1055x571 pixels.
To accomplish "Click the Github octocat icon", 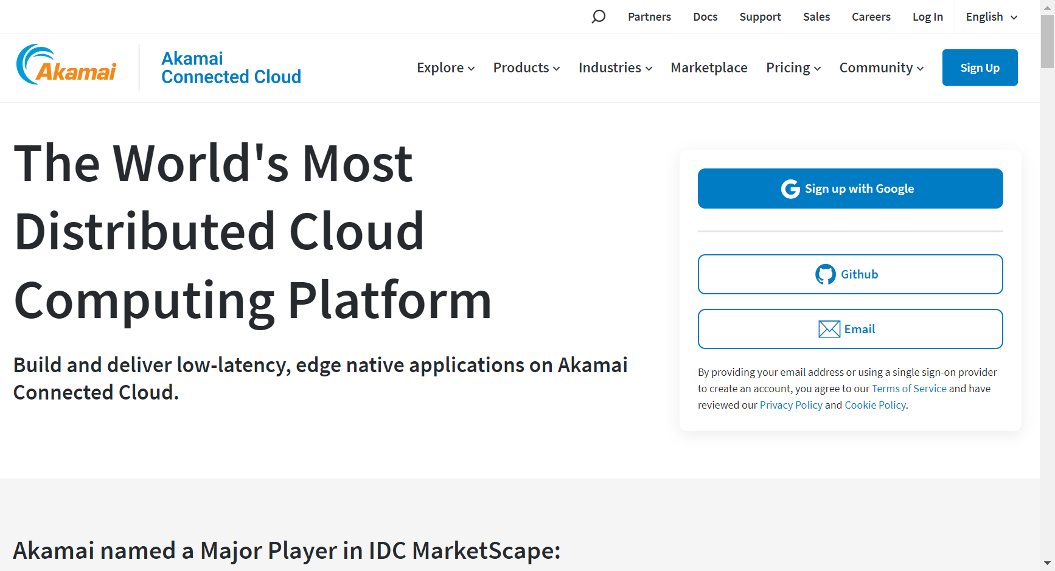I will 826,274.
